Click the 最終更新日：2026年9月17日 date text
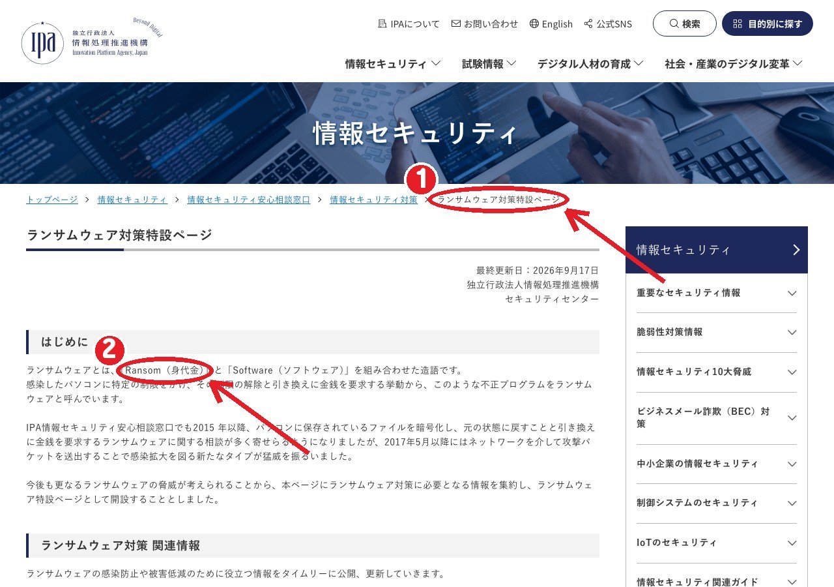The width and height of the screenshot is (834, 587). pos(538,270)
